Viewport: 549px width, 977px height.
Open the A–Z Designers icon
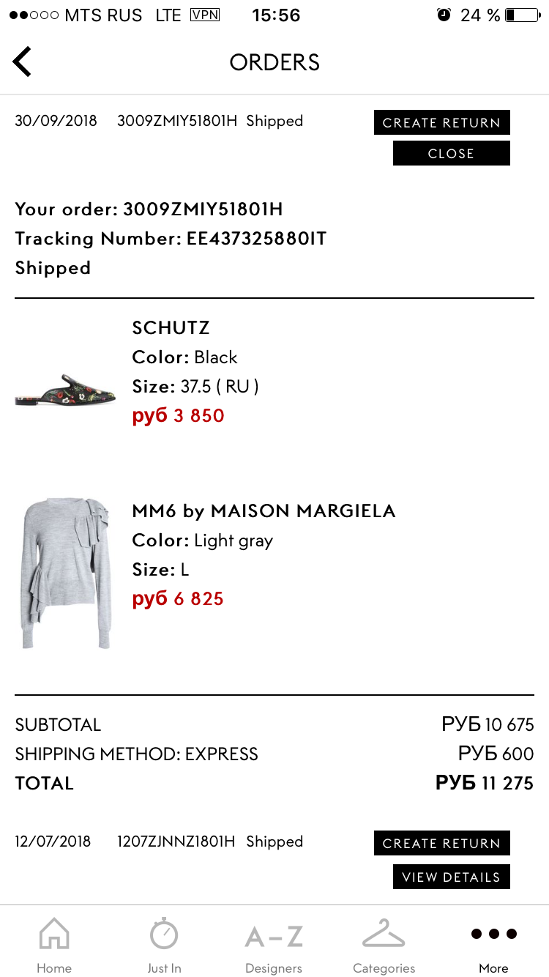click(x=274, y=937)
